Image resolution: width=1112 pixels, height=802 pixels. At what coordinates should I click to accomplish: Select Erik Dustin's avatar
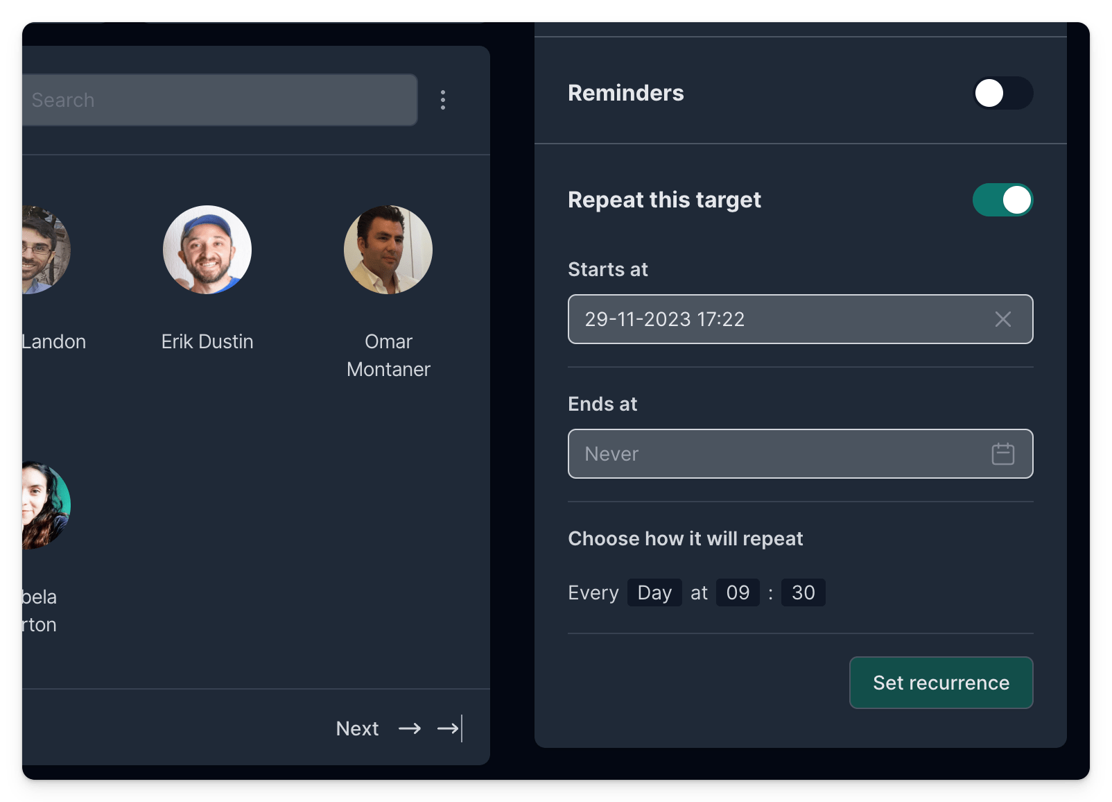207,250
